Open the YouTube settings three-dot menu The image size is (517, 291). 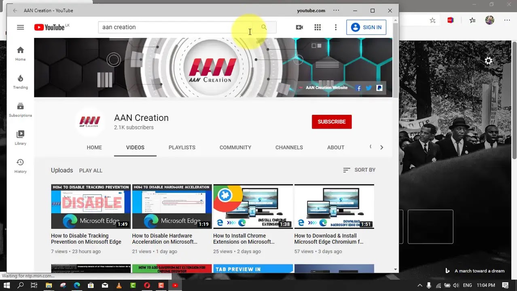[335, 27]
